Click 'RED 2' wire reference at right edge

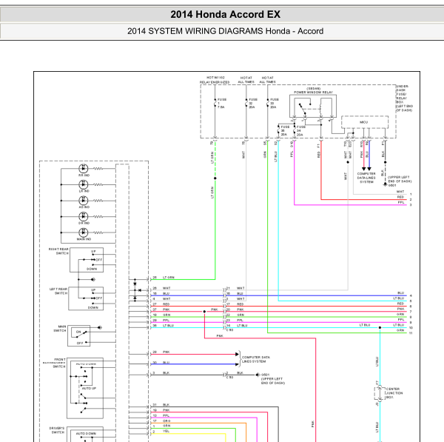(x=404, y=198)
